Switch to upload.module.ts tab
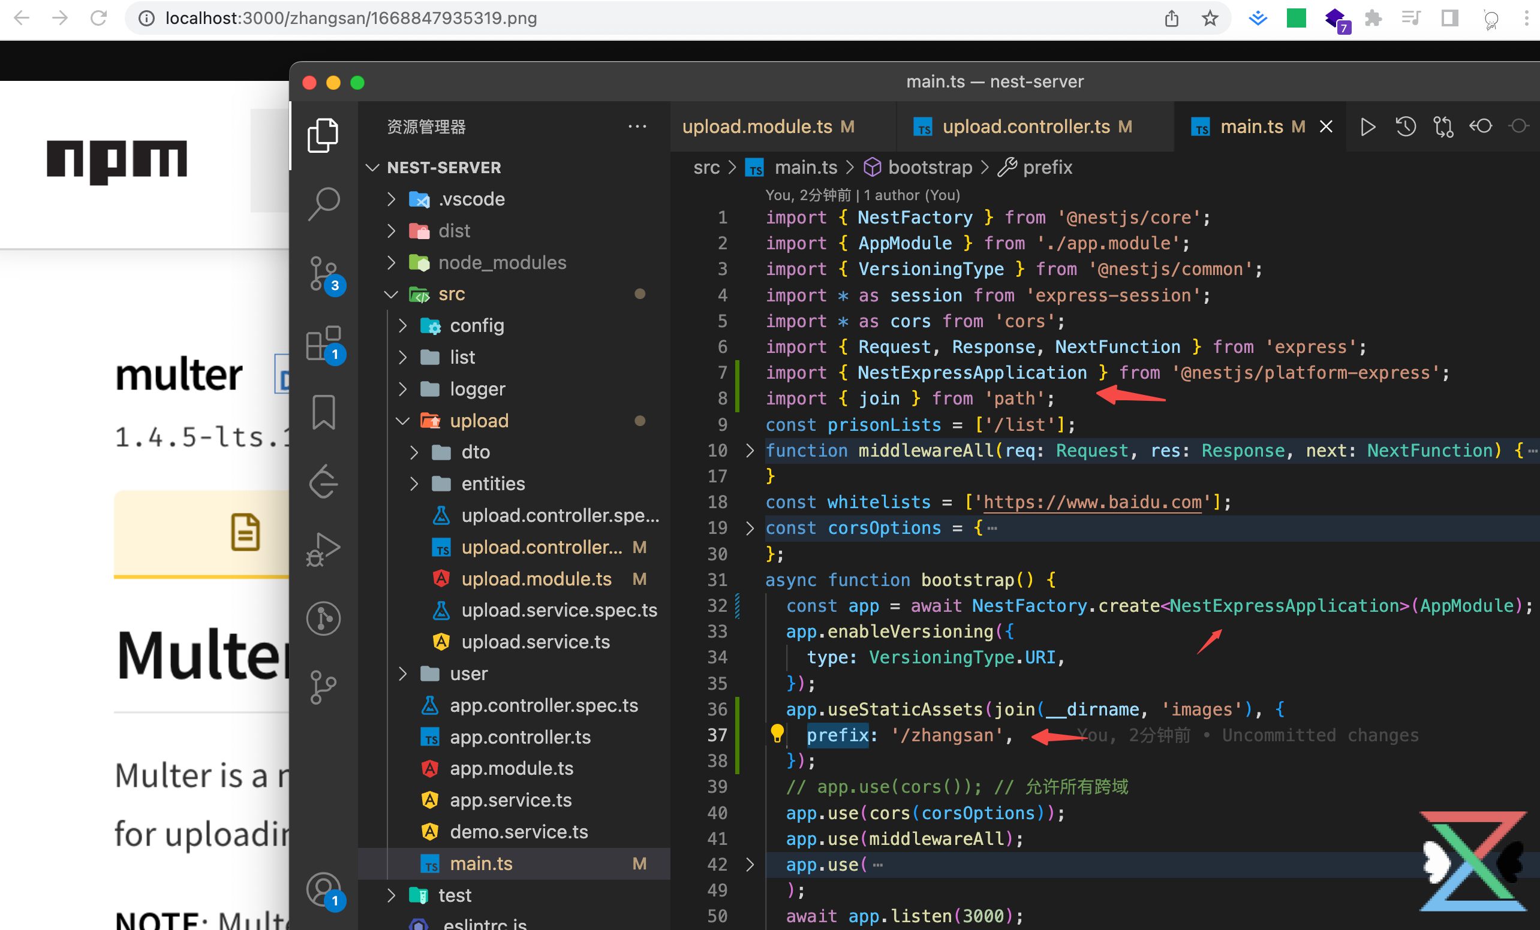The height and width of the screenshot is (930, 1540). pyautogui.click(x=757, y=127)
